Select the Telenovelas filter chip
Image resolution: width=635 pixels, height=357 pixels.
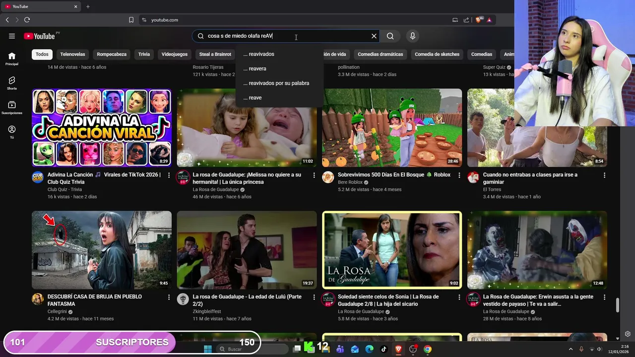coord(72,54)
